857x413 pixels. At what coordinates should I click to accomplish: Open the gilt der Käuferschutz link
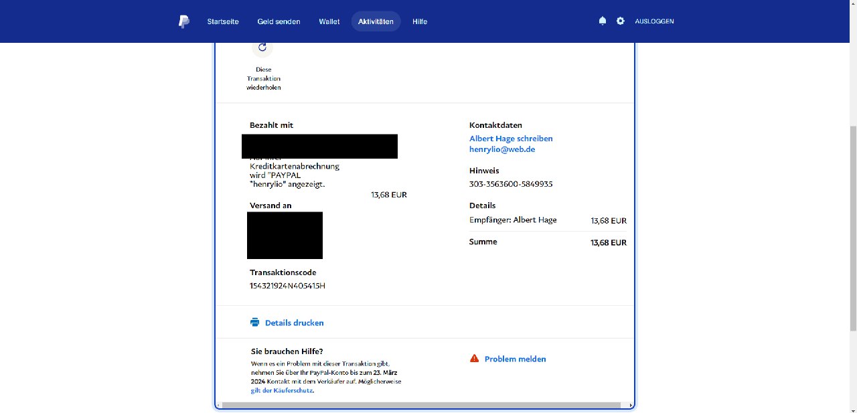(281, 390)
